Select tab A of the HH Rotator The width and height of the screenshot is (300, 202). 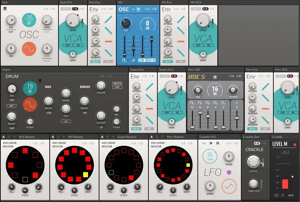pyautogui.click(x=53, y=137)
